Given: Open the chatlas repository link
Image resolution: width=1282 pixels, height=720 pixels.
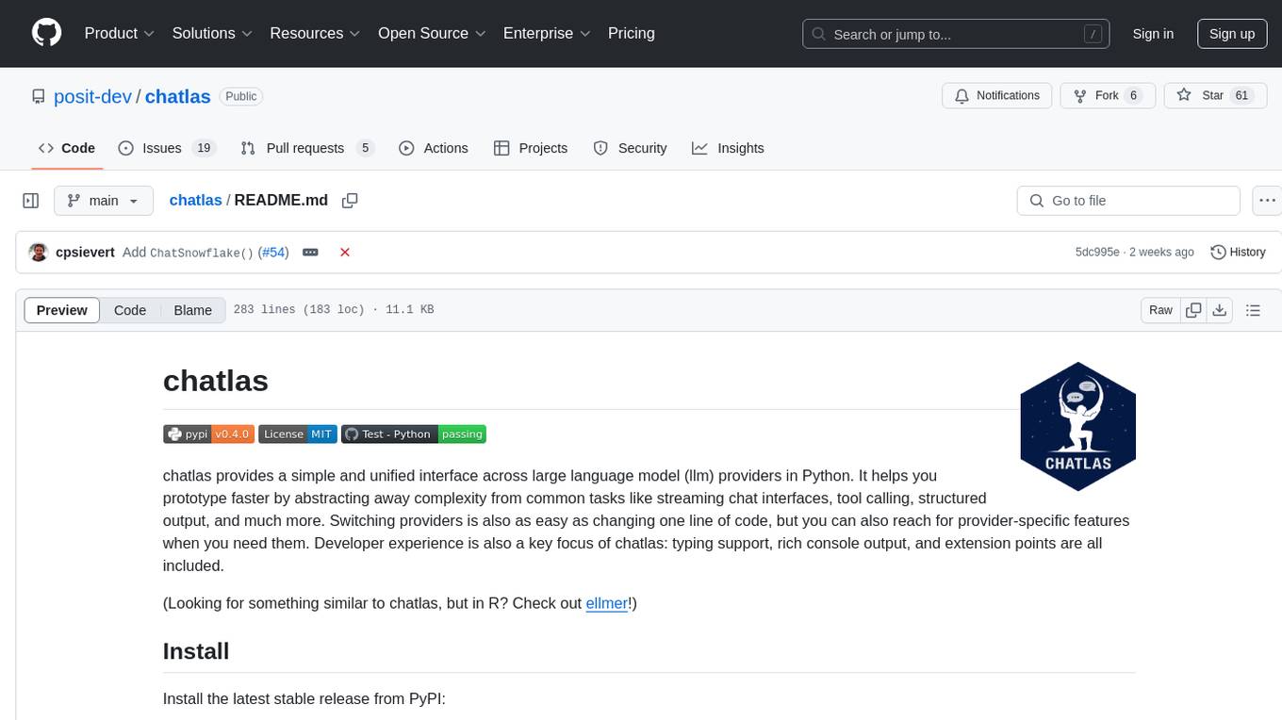Looking at the screenshot, I should [177, 96].
